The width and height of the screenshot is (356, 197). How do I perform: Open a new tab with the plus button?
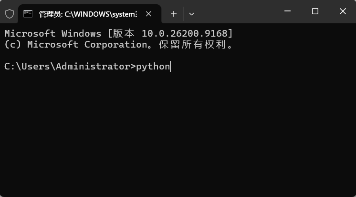[x=174, y=14]
